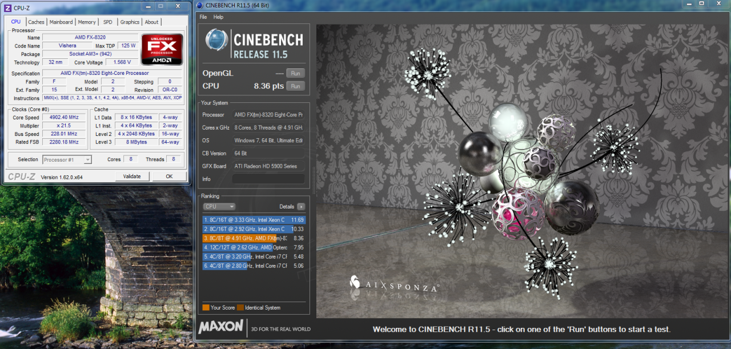This screenshot has width=731, height=349.
Task: Click the Cinebench Release 11.5 logo
Action: coord(254,43)
